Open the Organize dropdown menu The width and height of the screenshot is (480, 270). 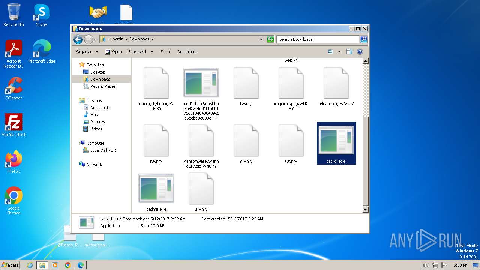87,52
